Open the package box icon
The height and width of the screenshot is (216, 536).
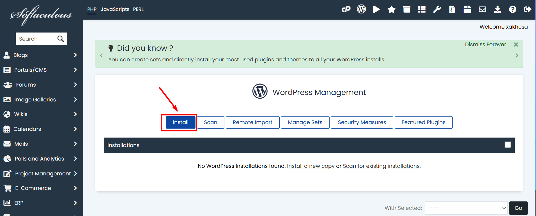pos(467,9)
